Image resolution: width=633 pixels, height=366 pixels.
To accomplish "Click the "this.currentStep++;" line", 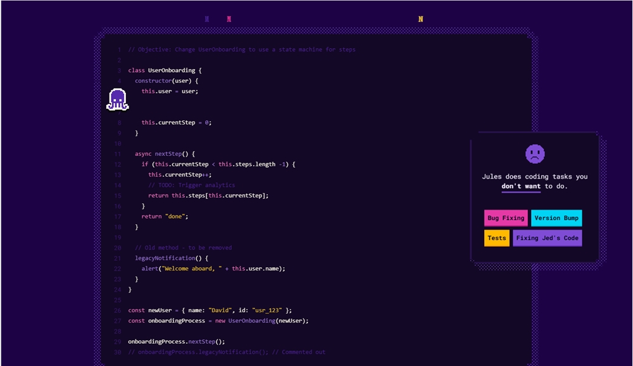I will coord(180,175).
